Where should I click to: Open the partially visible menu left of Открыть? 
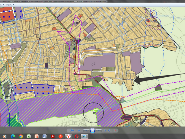tap(2, 5)
